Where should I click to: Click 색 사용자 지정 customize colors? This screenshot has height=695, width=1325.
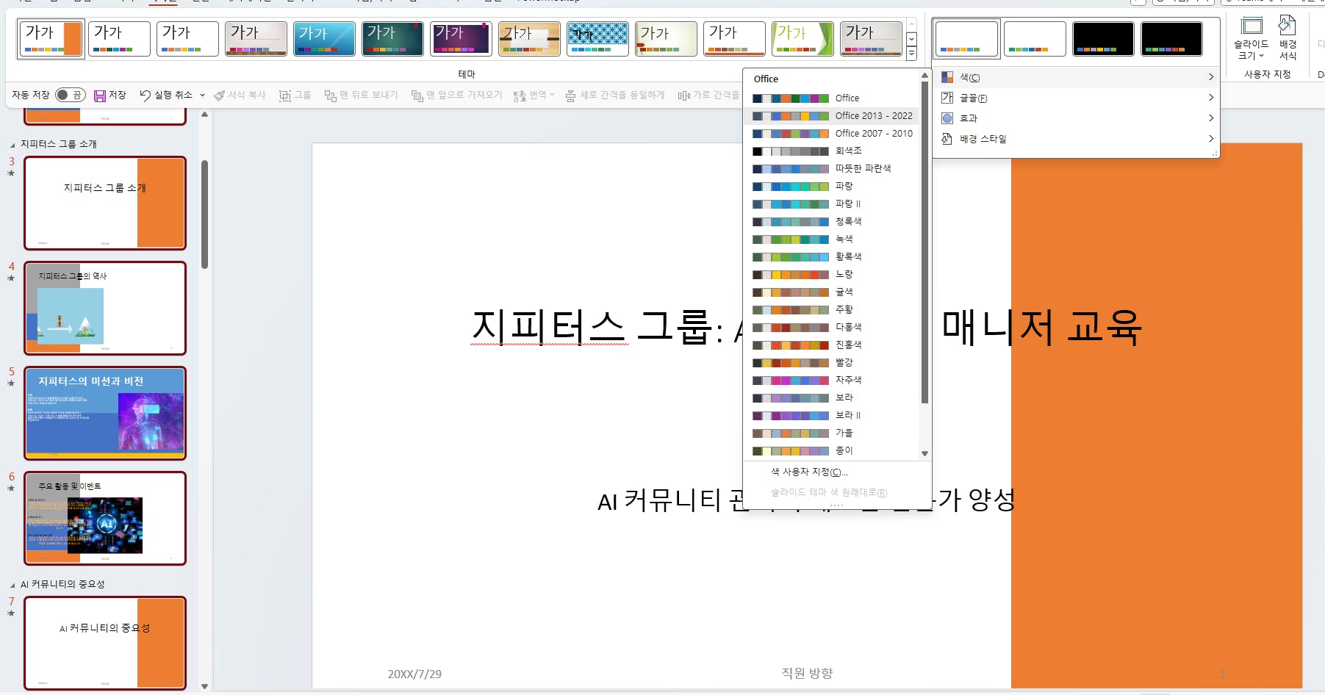tap(808, 472)
